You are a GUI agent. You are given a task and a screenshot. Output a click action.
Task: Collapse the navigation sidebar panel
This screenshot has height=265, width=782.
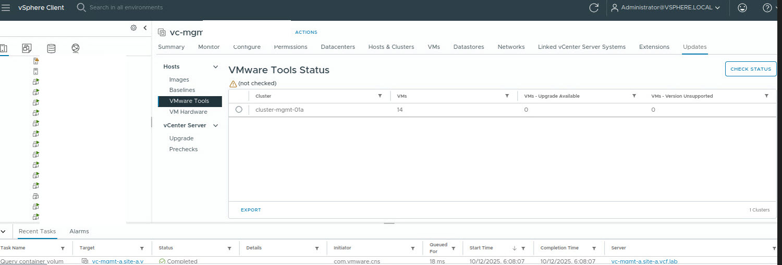[145, 28]
